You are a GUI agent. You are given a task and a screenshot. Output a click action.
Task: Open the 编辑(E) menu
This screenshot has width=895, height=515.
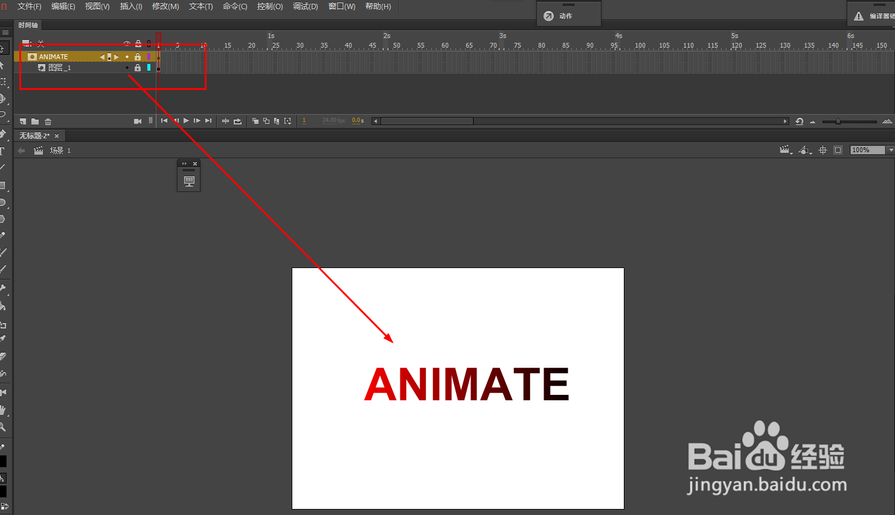point(63,7)
